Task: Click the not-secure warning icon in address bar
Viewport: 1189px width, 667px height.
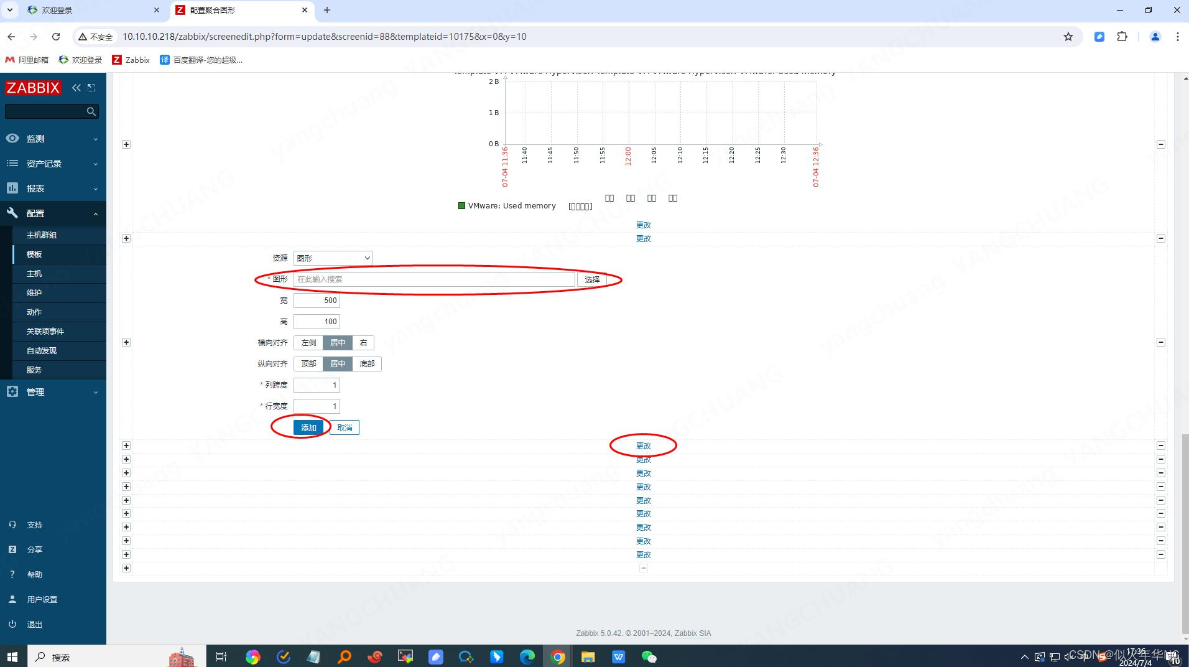Action: click(83, 37)
